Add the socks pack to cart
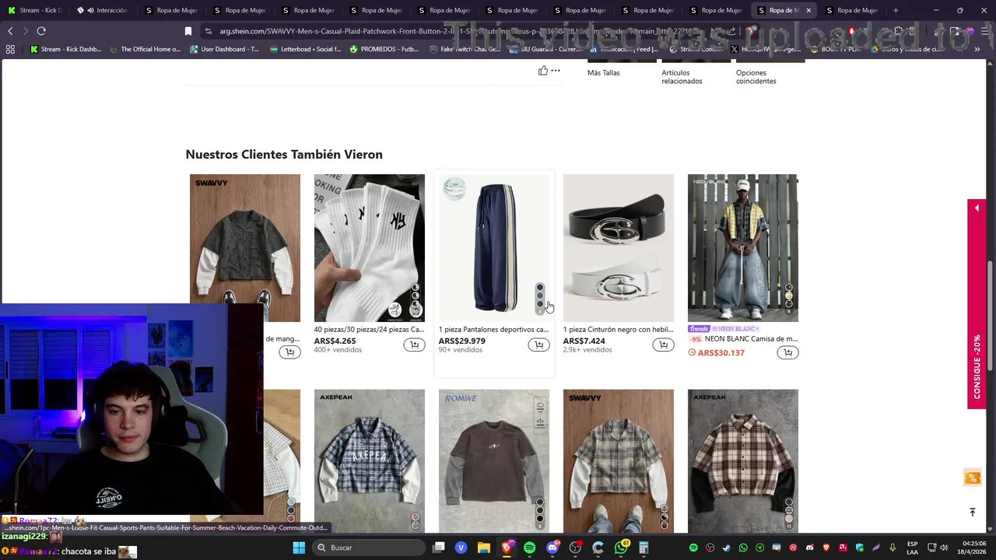The height and width of the screenshot is (560, 996). click(x=414, y=345)
